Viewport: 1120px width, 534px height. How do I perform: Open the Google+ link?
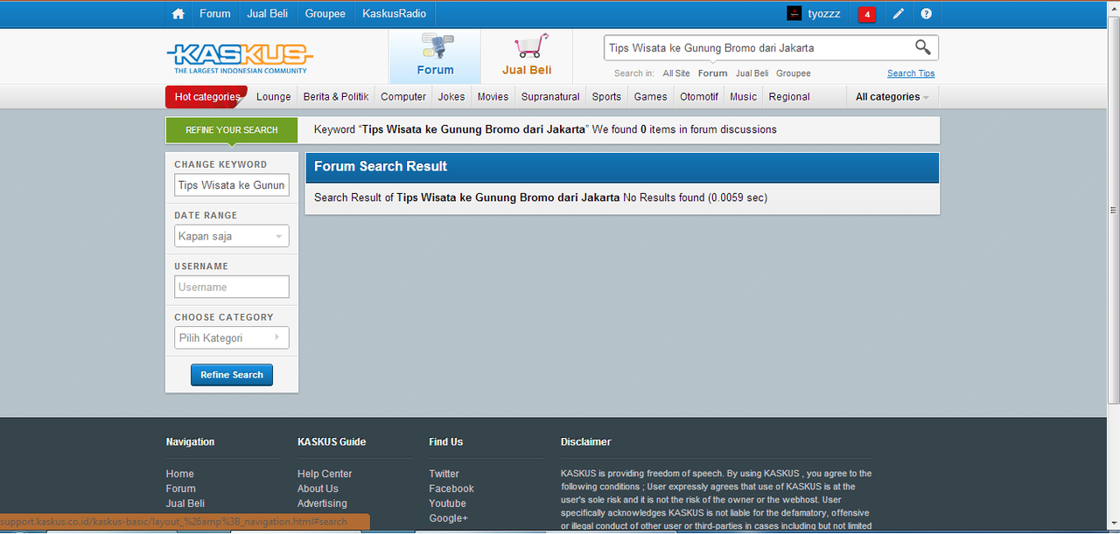click(448, 518)
